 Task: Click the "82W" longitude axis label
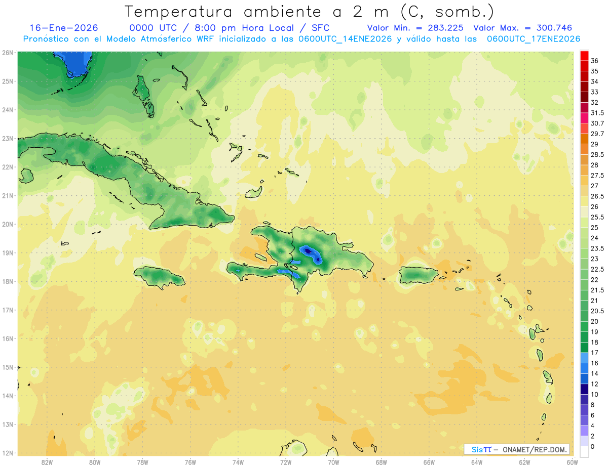coord(47,462)
